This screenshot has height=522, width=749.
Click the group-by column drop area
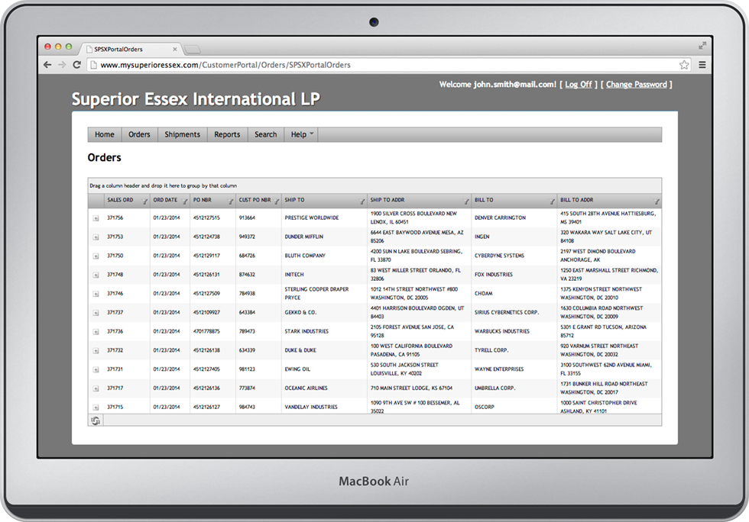(374, 185)
